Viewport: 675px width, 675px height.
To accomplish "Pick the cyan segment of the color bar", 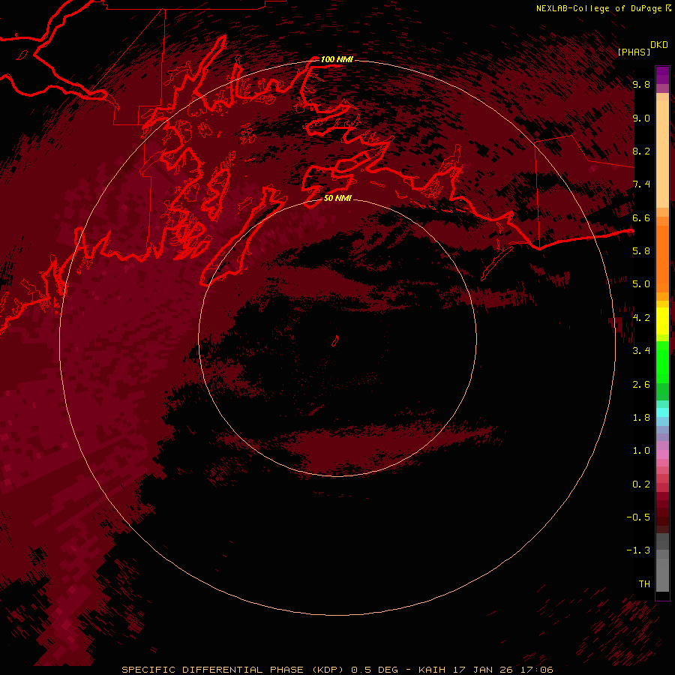I will [x=662, y=412].
